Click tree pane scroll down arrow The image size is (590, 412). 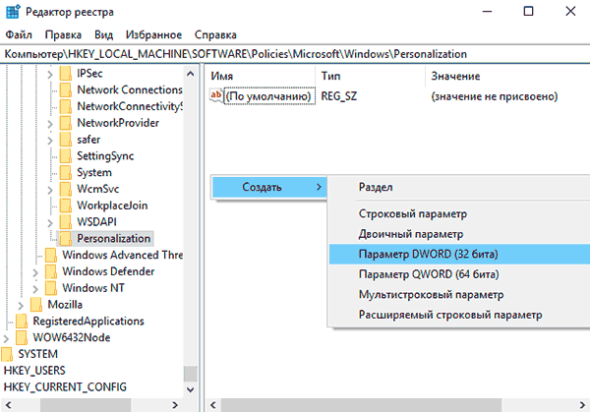(x=191, y=389)
